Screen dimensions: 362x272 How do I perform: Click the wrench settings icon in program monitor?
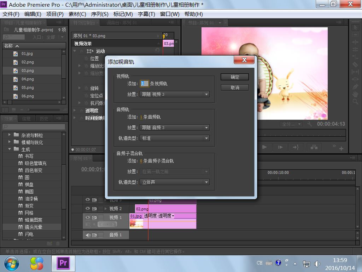pyautogui.click(x=309, y=124)
